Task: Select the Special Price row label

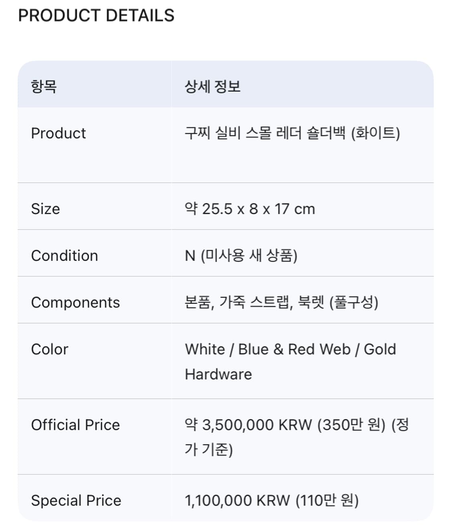Action: (x=76, y=501)
